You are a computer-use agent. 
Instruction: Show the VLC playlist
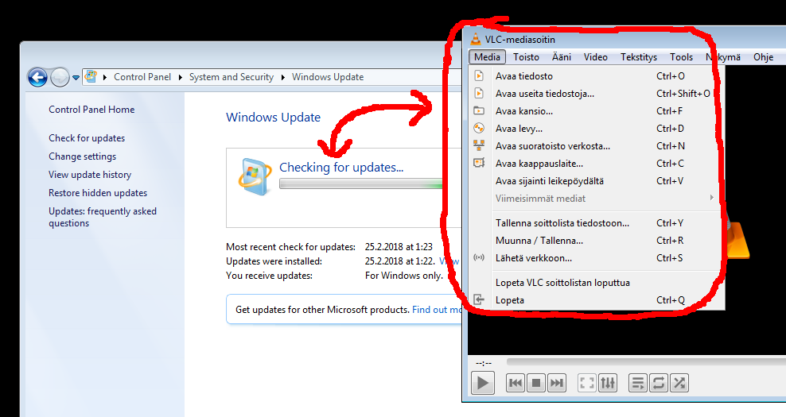637,384
